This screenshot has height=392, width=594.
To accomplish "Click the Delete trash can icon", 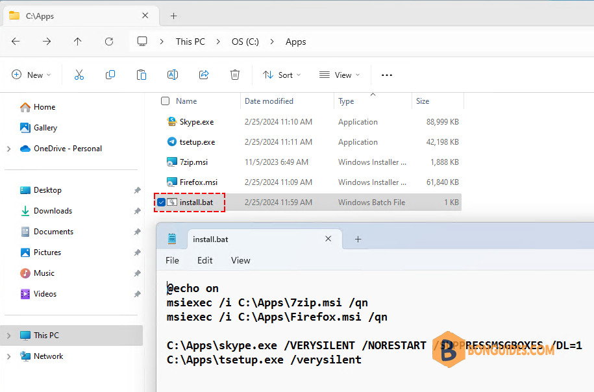I will tap(235, 75).
